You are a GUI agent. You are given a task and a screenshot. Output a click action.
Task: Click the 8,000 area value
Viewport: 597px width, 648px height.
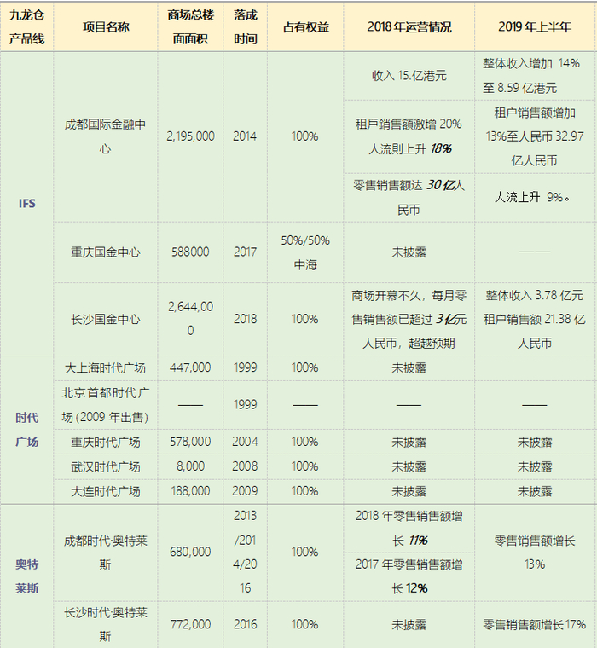pyautogui.click(x=190, y=466)
